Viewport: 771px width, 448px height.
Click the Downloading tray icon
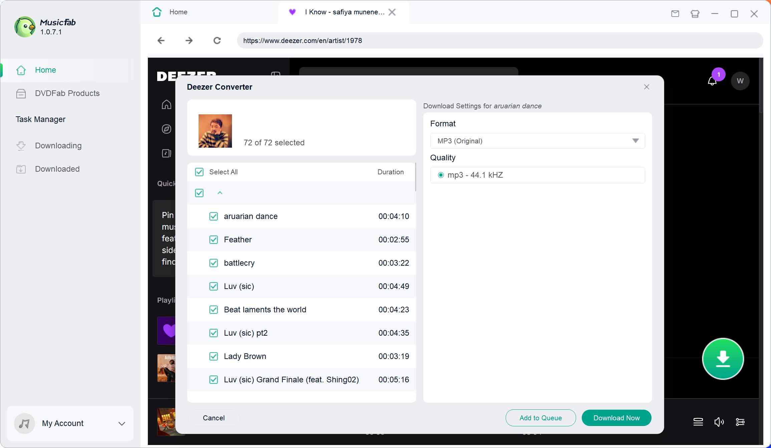(21, 146)
